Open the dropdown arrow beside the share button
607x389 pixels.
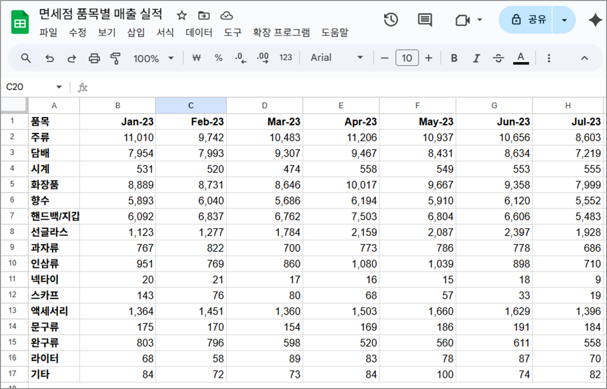[x=564, y=20]
